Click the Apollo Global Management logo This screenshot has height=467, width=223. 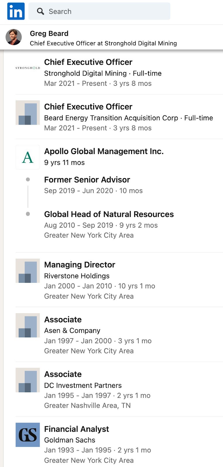click(x=28, y=157)
